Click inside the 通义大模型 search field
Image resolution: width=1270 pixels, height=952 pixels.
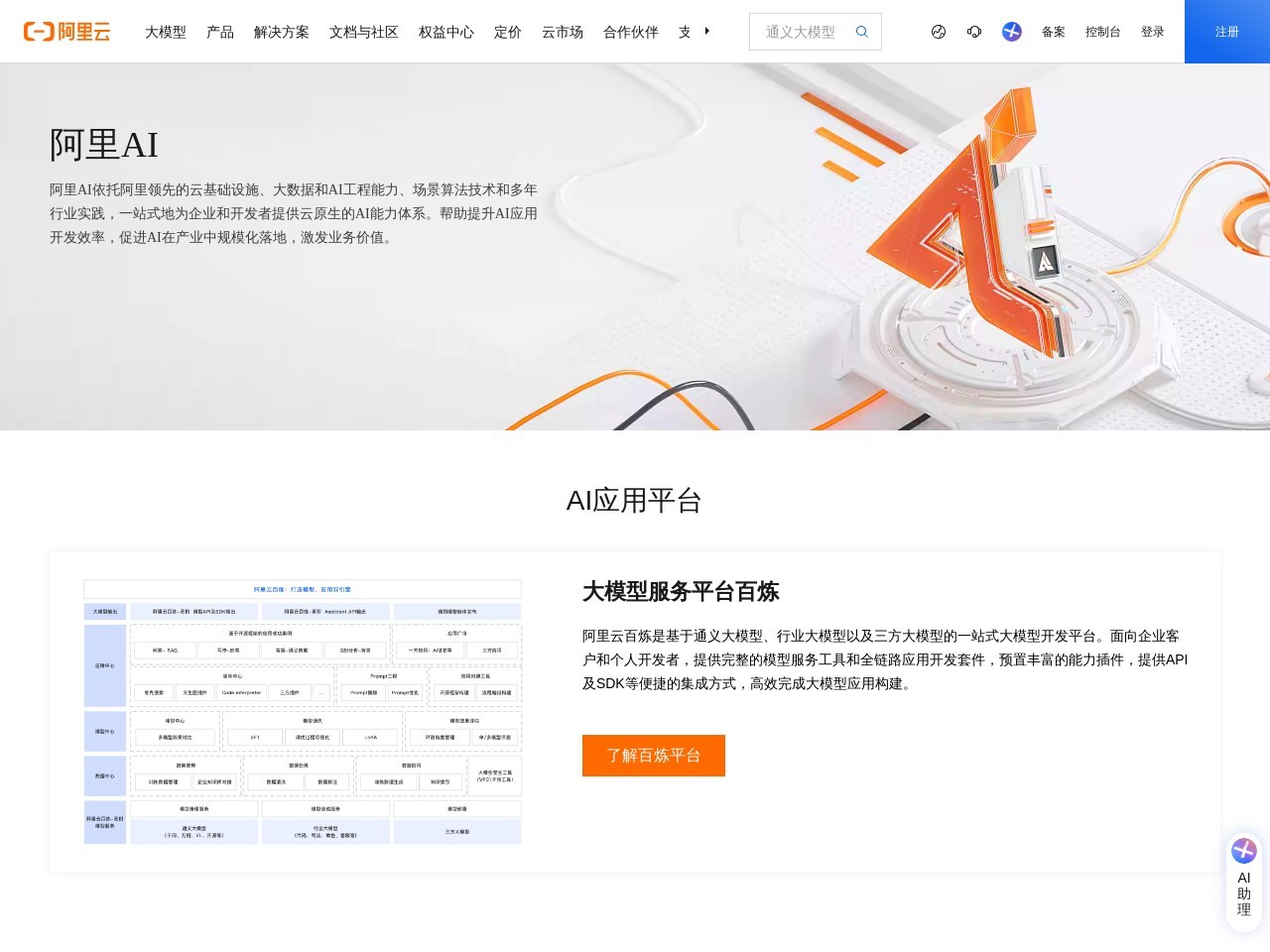point(804,31)
